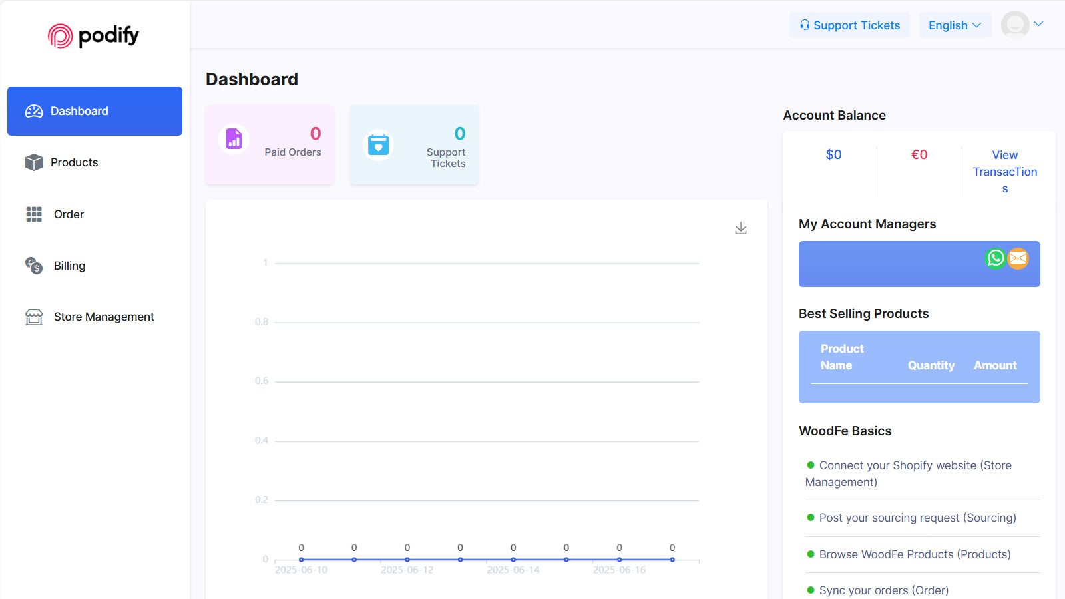The width and height of the screenshot is (1065, 599).
Task: Click the Paid Orders count card
Action: point(270,144)
